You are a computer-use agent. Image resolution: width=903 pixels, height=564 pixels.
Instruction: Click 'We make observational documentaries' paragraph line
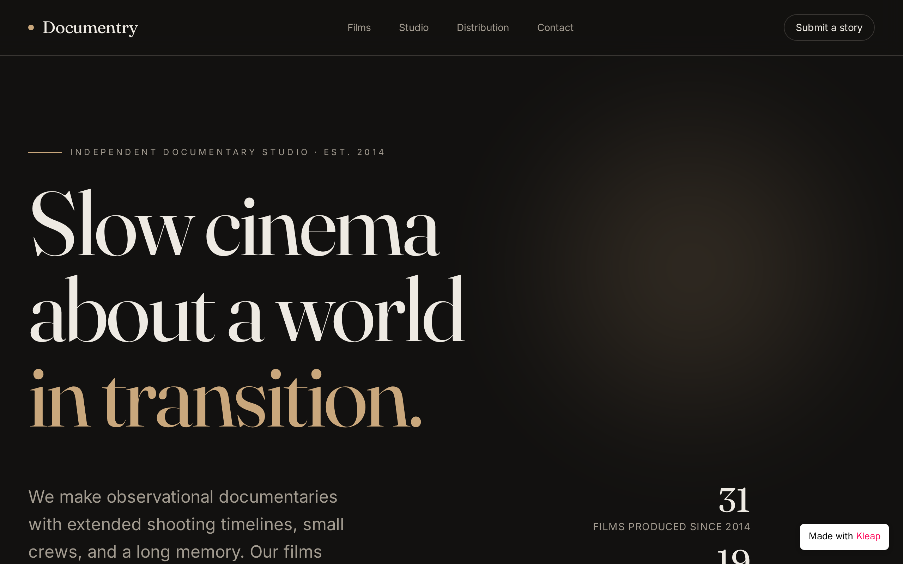[x=183, y=497]
